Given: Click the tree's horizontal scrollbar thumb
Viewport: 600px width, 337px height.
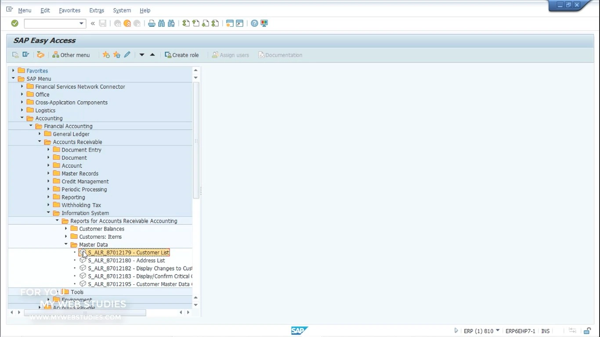Looking at the screenshot, I should point(85,312).
